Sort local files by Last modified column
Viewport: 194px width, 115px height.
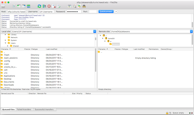[x=55, y=49]
